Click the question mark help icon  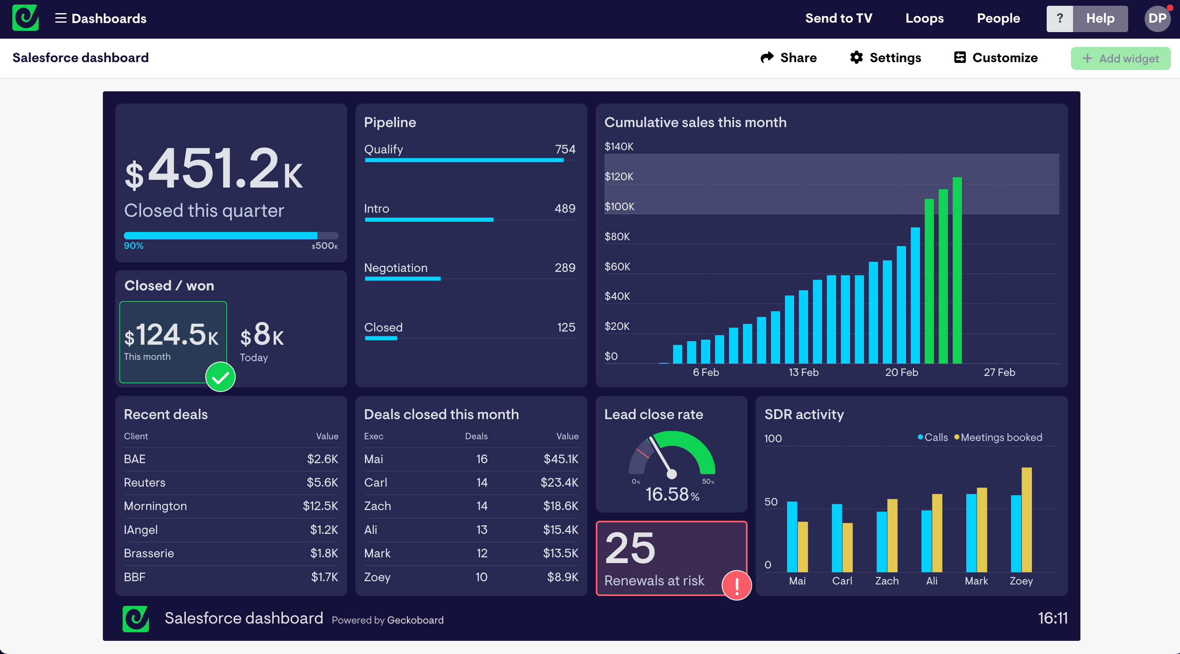point(1060,19)
